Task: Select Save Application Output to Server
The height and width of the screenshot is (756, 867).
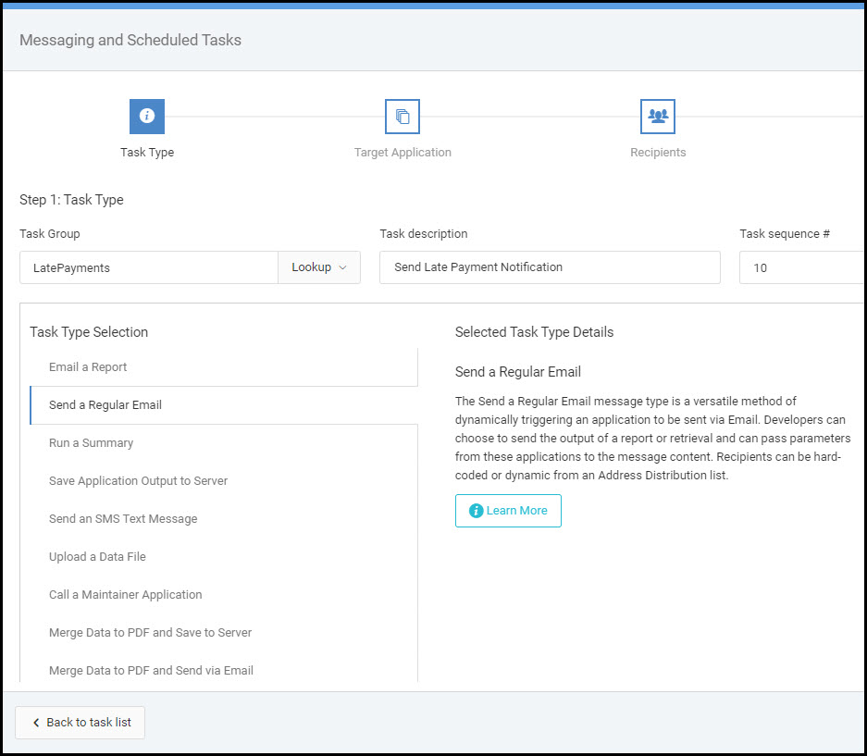Action: point(138,480)
